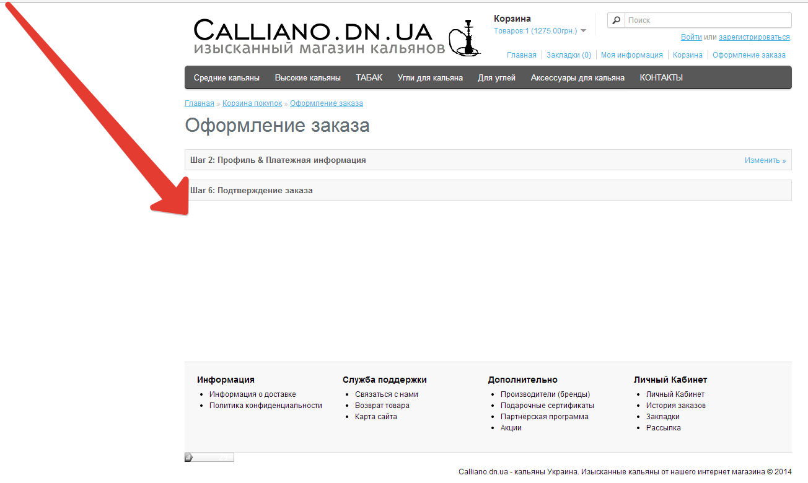The height and width of the screenshot is (483, 808).
Task: Open "Информация о доставке" footer link
Action: point(253,394)
